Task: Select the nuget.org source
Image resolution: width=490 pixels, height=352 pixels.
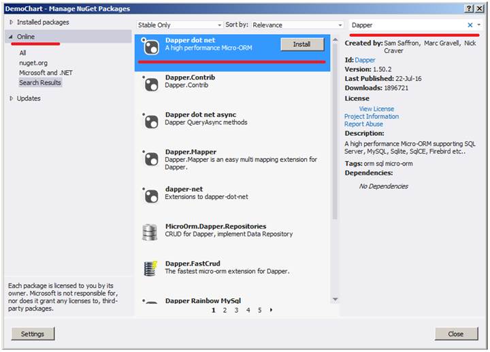Action: pos(33,63)
